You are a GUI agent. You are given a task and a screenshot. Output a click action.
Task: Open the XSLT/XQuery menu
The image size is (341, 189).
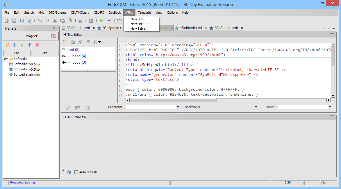tap(80, 13)
